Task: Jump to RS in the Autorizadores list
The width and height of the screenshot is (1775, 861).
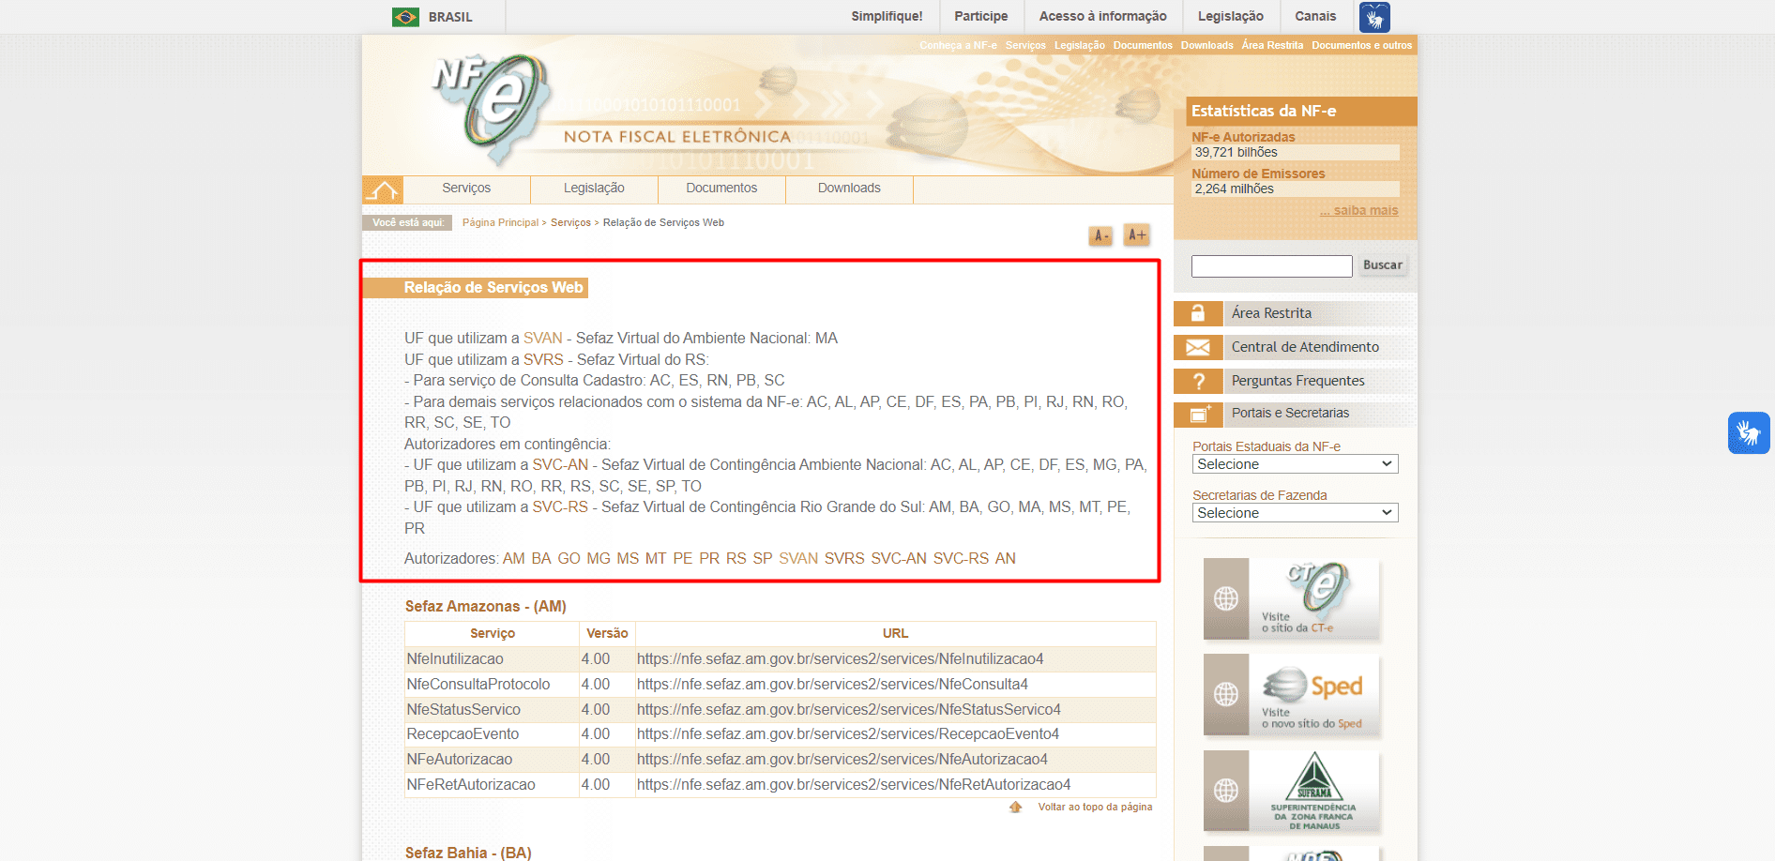Action: tap(736, 559)
